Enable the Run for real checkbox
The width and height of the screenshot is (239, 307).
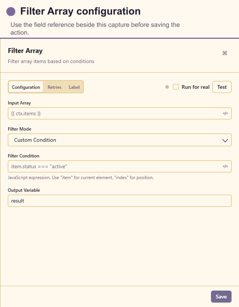(176, 87)
